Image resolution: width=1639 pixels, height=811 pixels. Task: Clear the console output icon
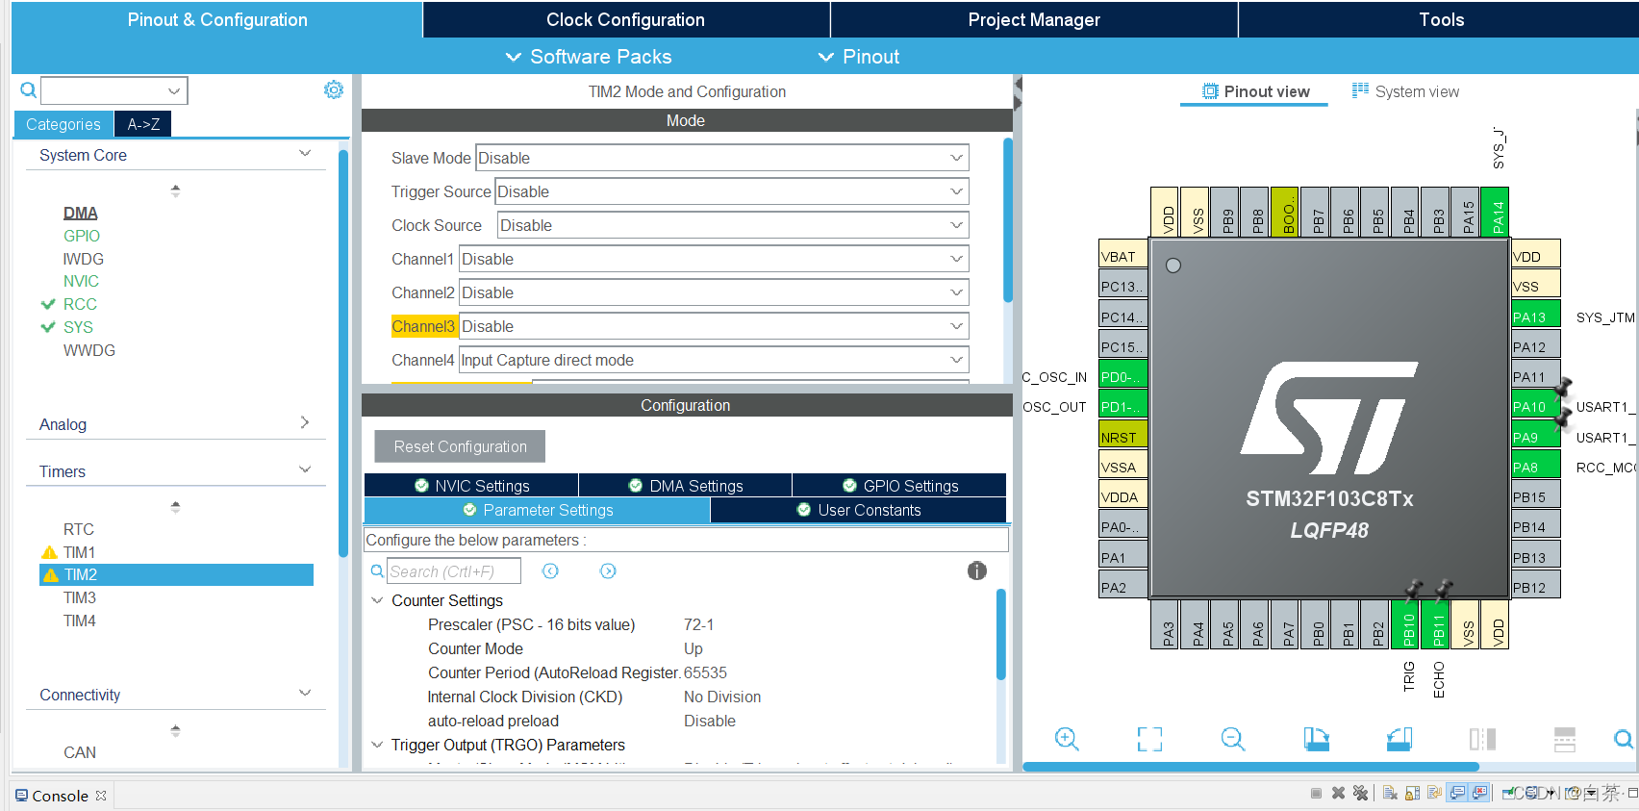(1390, 793)
